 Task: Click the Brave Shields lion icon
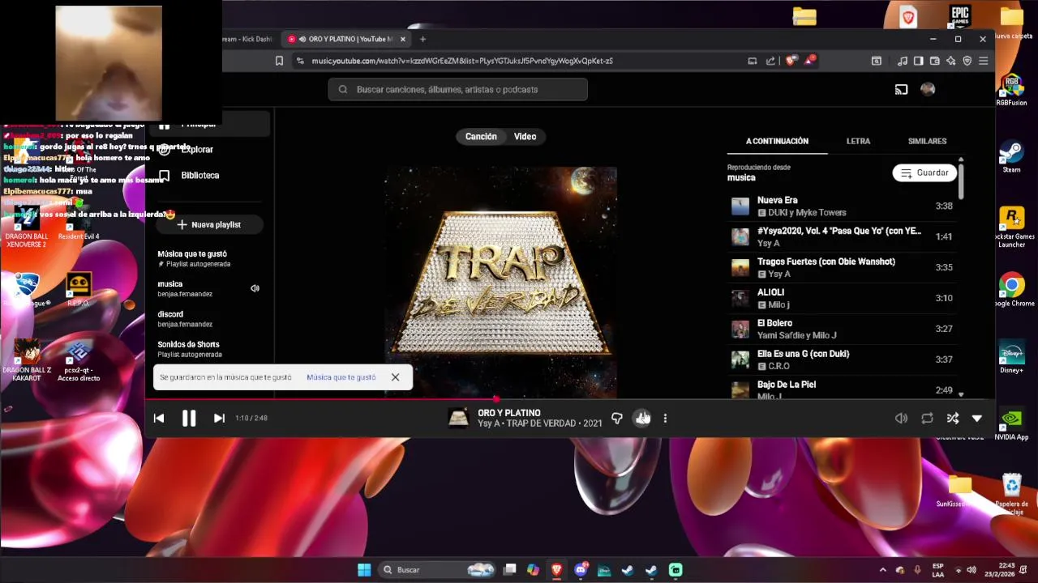[791, 61]
